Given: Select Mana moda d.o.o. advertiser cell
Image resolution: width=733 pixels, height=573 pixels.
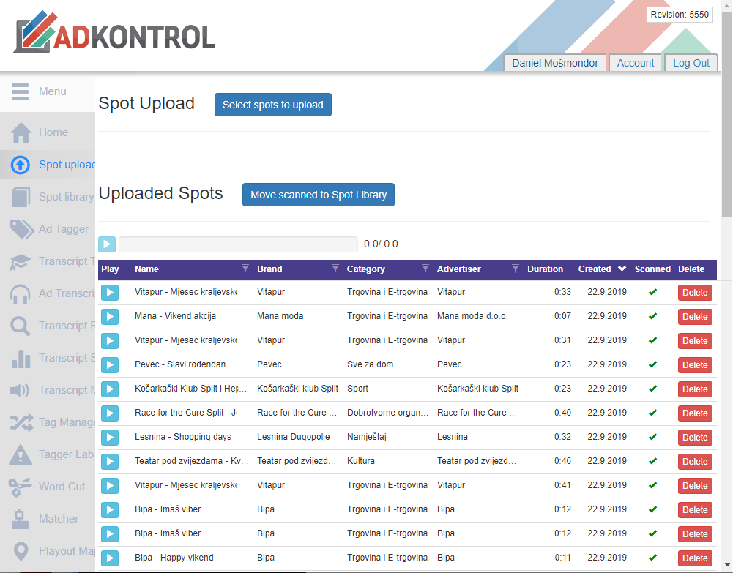Looking at the screenshot, I should 472,316.
